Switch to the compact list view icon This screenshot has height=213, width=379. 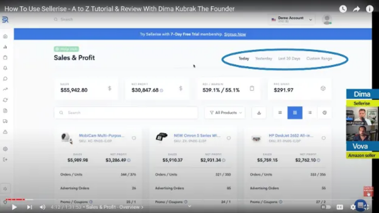click(280, 112)
